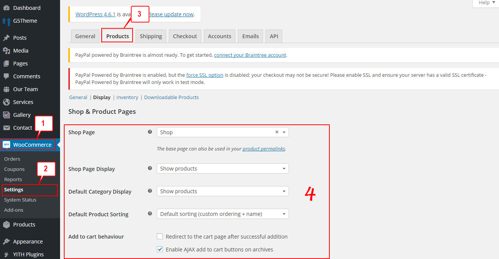Click help tooltip icon beside Shop Page
The width and height of the screenshot is (499, 259).
[150, 132]
